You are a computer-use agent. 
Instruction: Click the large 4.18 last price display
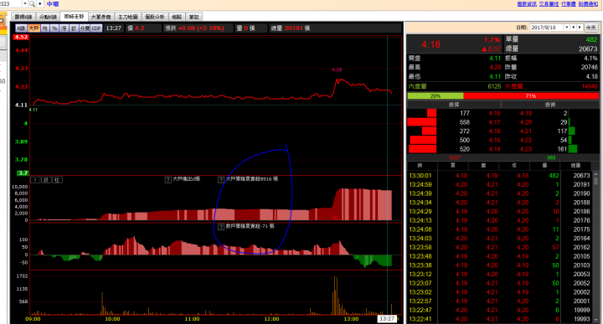coord(430,44)
